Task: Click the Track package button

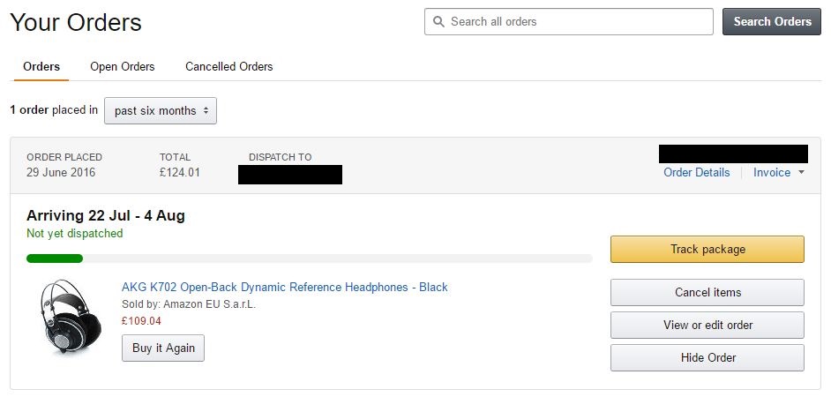Action: click(x=707, y=249)
